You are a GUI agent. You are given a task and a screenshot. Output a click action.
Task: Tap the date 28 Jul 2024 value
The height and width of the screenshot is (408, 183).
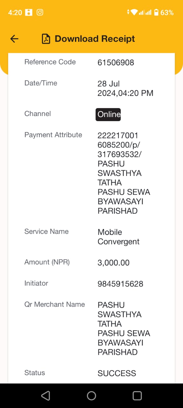pyautogui.click(x=125, y=88)
